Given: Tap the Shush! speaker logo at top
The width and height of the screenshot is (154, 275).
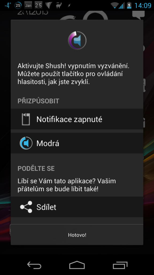Looking at the screenshot, I should click(77, 41).
